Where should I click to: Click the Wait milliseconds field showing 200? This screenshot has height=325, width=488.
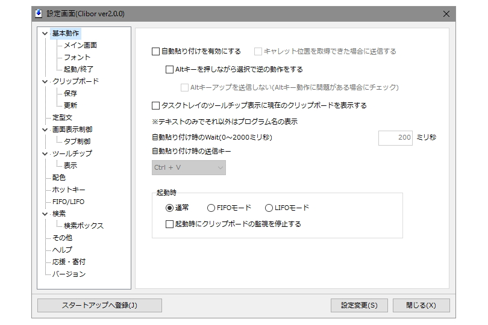[395, 138]
